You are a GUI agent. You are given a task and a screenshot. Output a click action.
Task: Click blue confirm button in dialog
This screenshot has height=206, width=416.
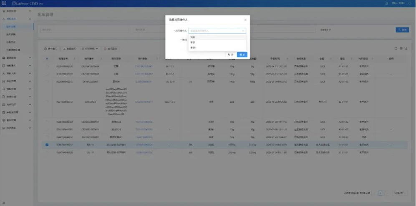click(242, 55)
